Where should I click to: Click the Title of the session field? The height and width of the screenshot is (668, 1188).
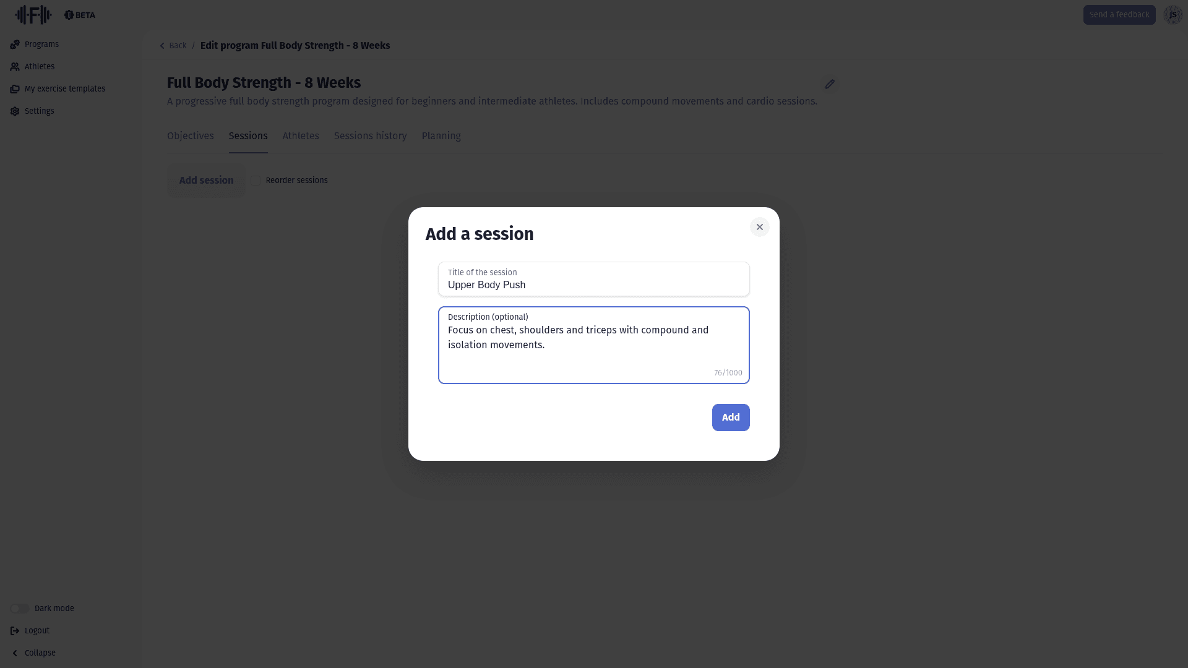[x=593, y=285]
